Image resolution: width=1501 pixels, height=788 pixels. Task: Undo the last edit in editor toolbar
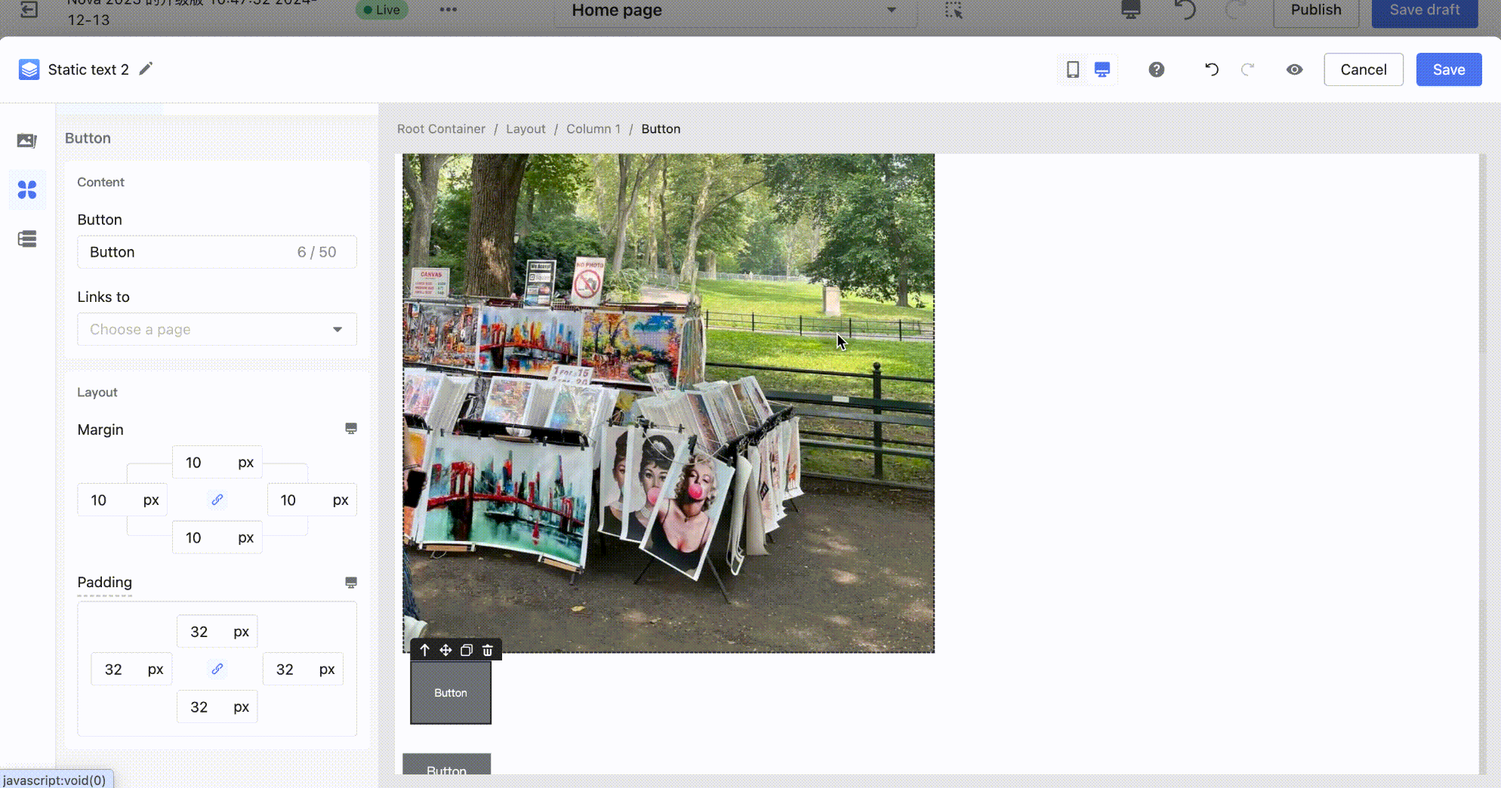point(1211,69)
